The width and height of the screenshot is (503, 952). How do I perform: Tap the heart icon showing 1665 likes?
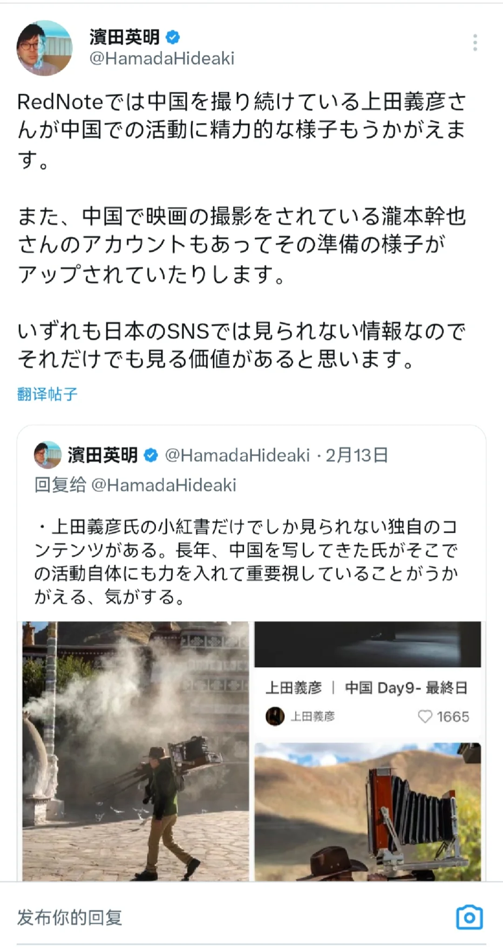425,716
